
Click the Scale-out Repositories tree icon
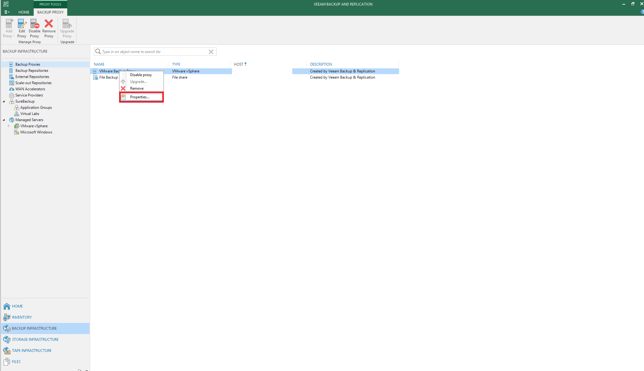tap(11, 83)
